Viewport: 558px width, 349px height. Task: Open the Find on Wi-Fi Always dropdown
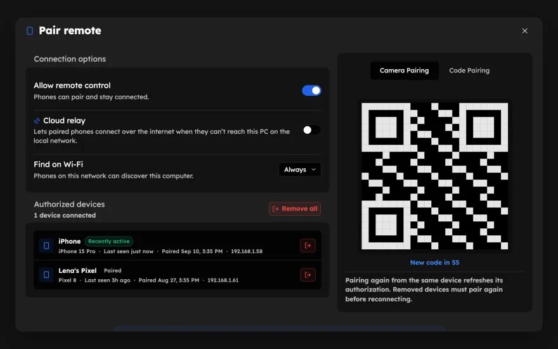[x=300, y=169]
